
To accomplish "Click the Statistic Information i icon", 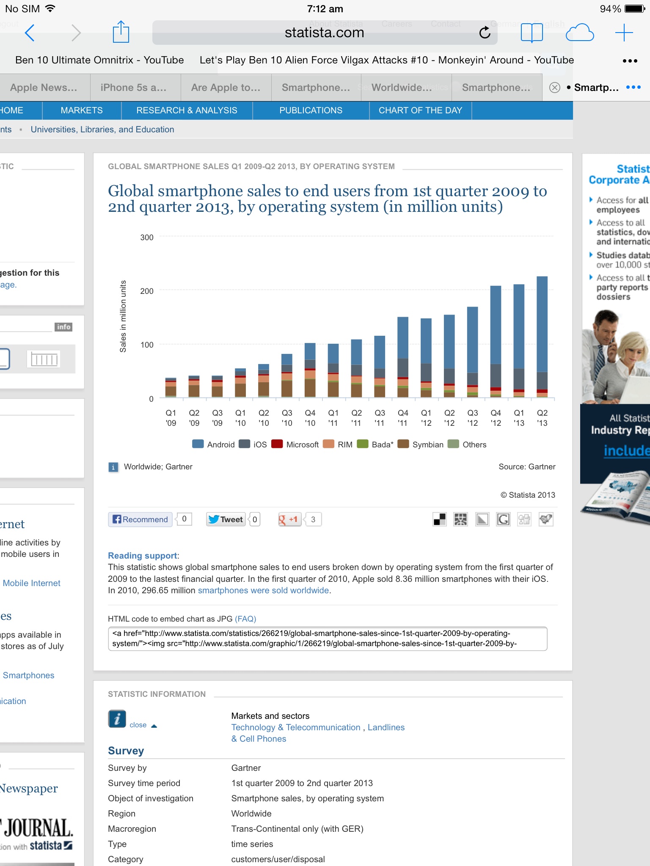I will tap(117, 718).
